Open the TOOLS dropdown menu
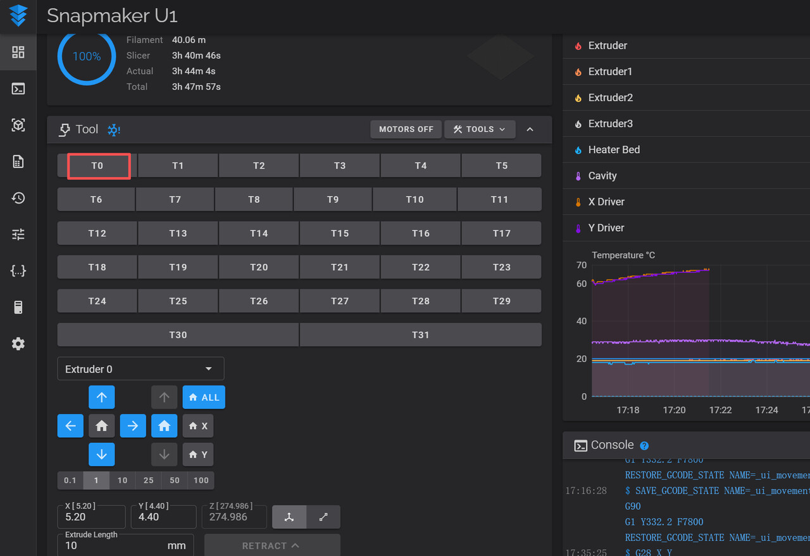This screenshot has width=810, height=556. click(x=480, y=129)
